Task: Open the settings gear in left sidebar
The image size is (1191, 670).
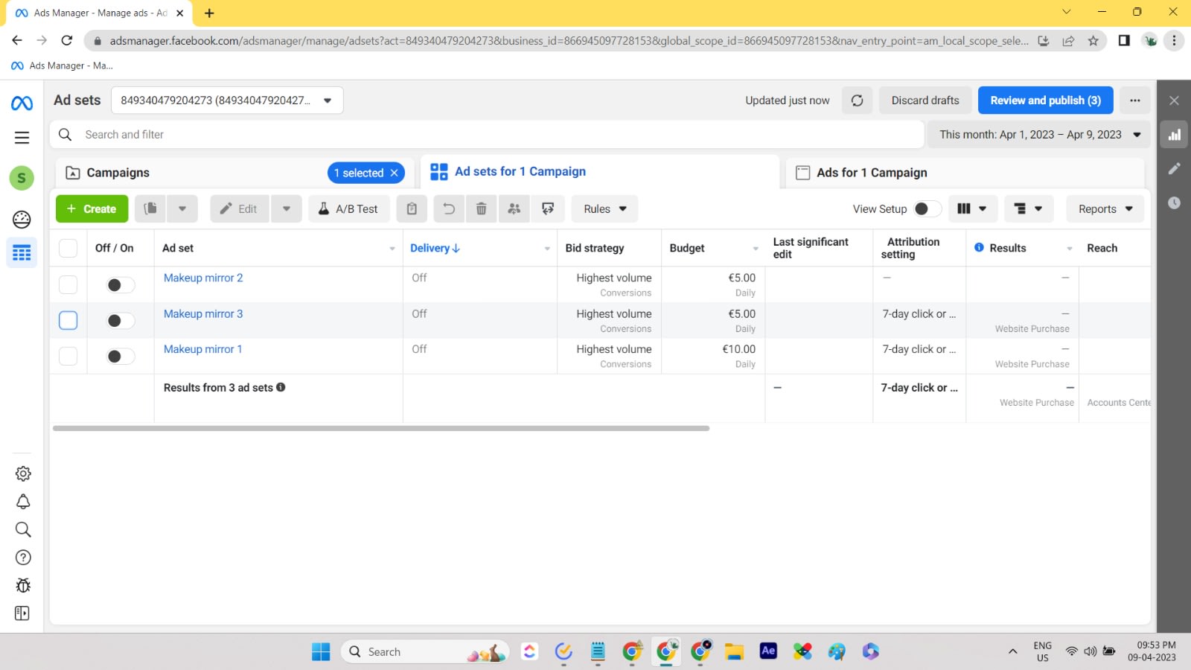Action: pyautogui.click(x=22, y=473)
